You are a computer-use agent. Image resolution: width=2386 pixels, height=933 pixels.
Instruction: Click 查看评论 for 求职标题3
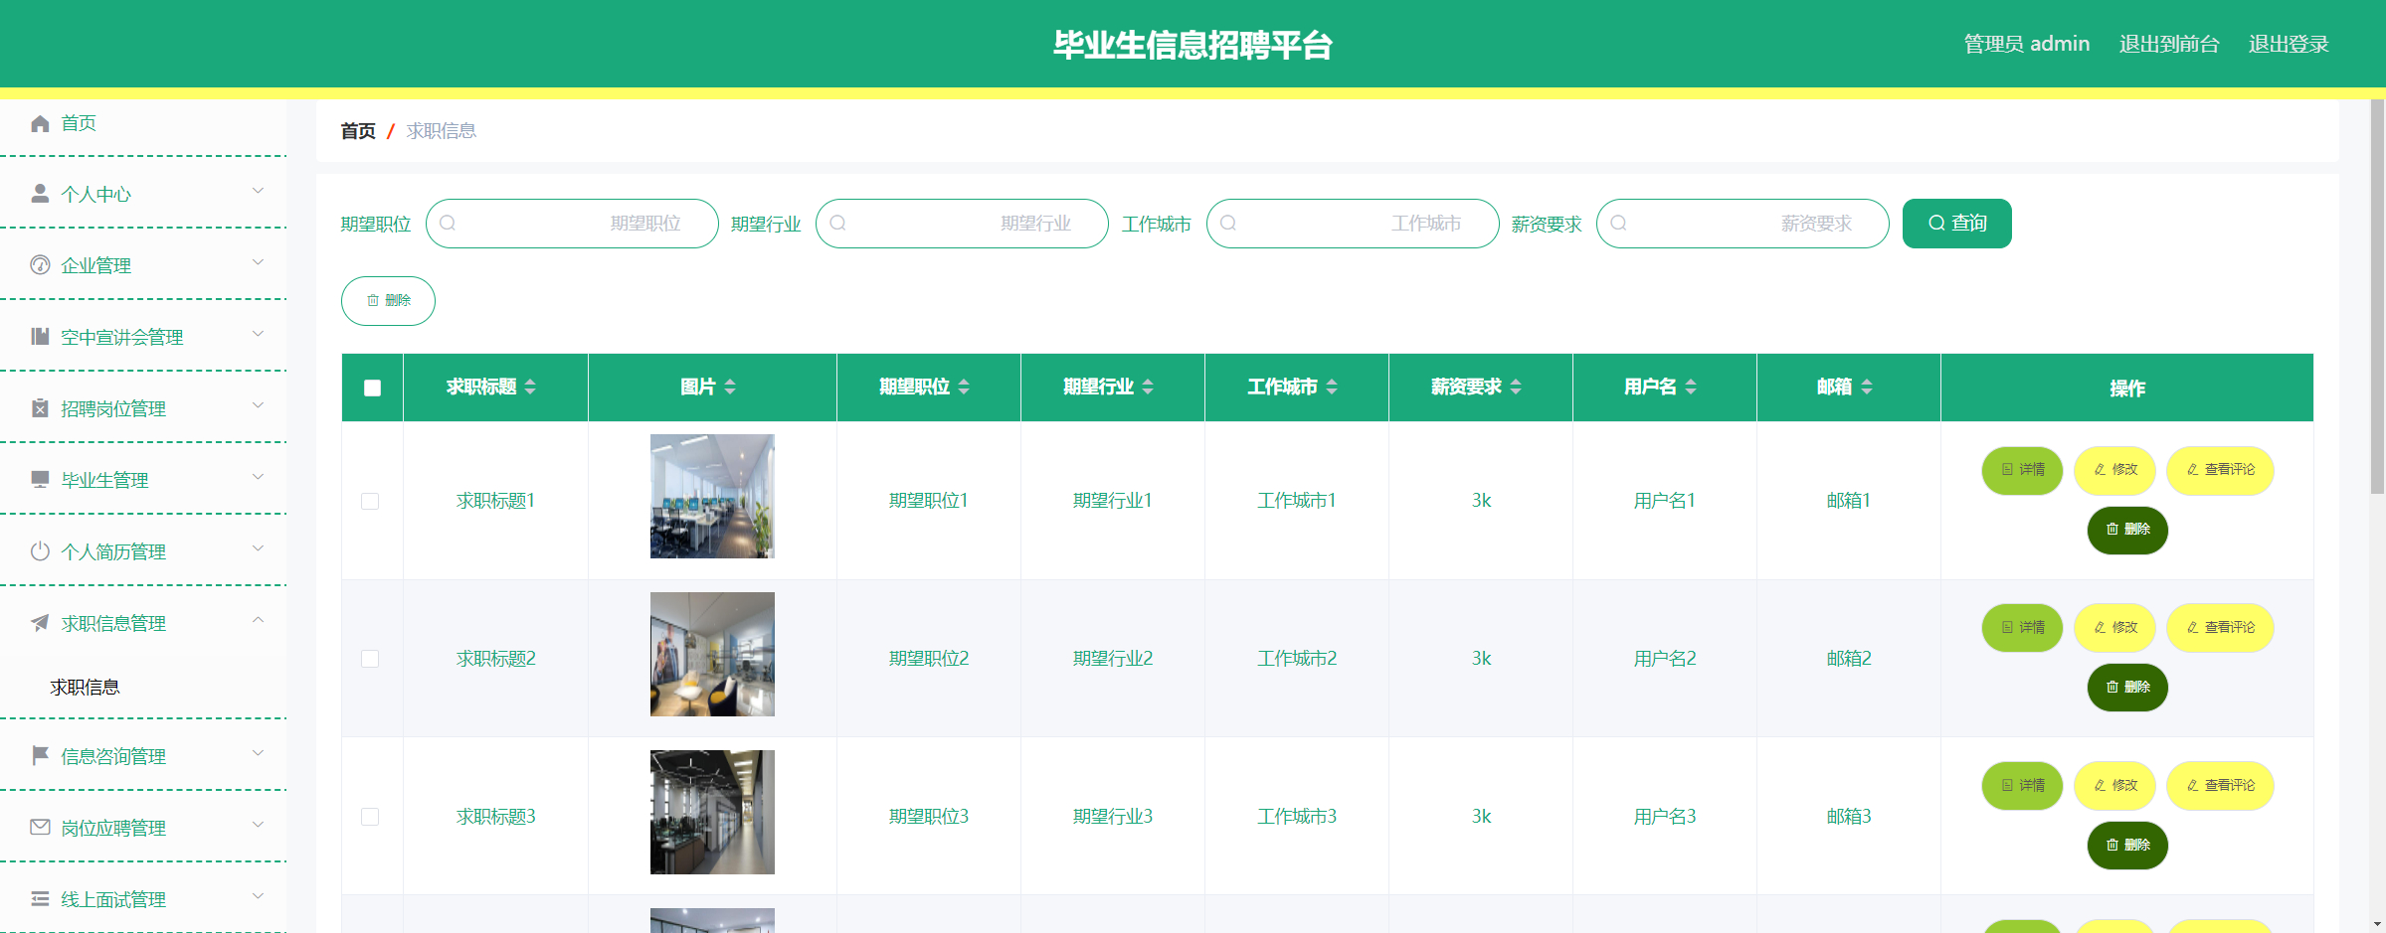[2220, 785]
